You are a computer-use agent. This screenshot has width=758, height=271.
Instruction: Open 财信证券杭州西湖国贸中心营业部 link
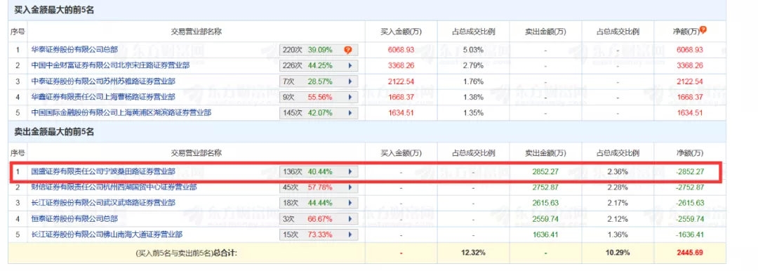[114, 187]
